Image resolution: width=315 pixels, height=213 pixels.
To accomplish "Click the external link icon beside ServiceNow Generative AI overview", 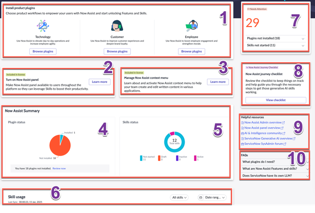I will point(294,139).
